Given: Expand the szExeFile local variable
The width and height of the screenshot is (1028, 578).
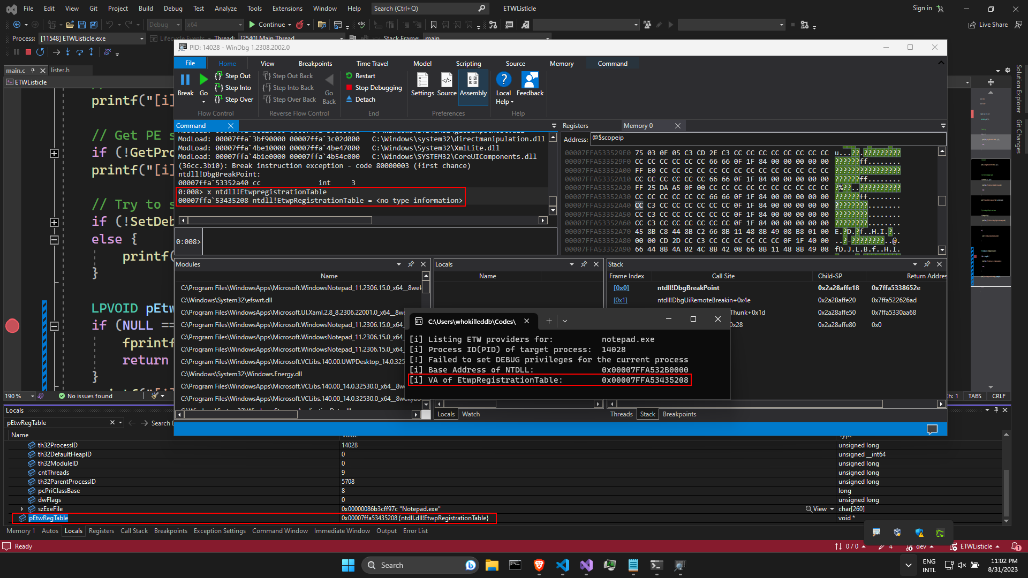Looking at the screenshot, I should point(21,509).
